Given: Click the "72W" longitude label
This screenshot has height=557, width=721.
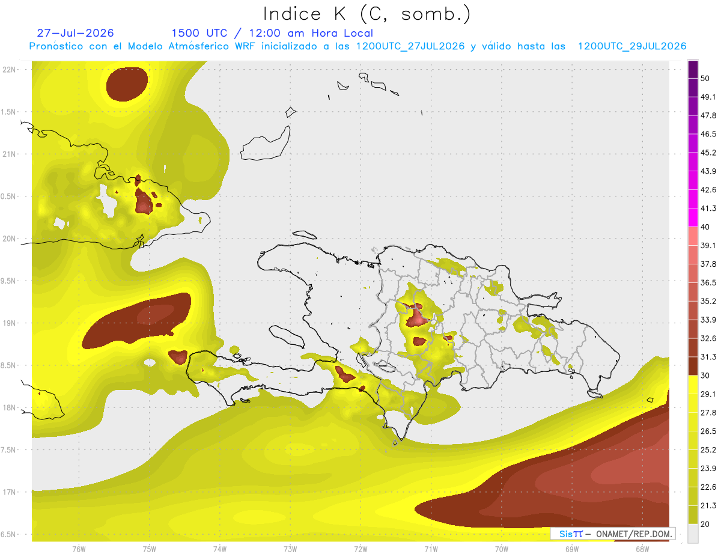Looking at the screenshot, I should click(360, 549).
